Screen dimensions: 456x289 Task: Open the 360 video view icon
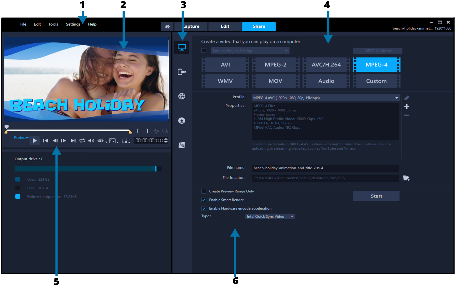(x=100, y=141)
